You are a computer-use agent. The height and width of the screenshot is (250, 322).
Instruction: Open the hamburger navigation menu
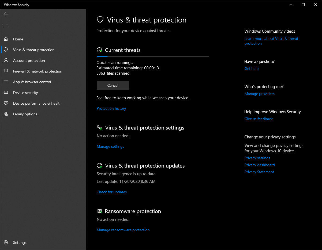point(6,26)
